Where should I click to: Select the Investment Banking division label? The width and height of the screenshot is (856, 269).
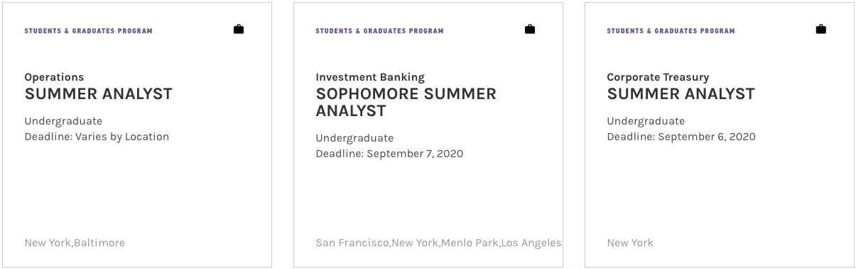[x=370, y=77]
